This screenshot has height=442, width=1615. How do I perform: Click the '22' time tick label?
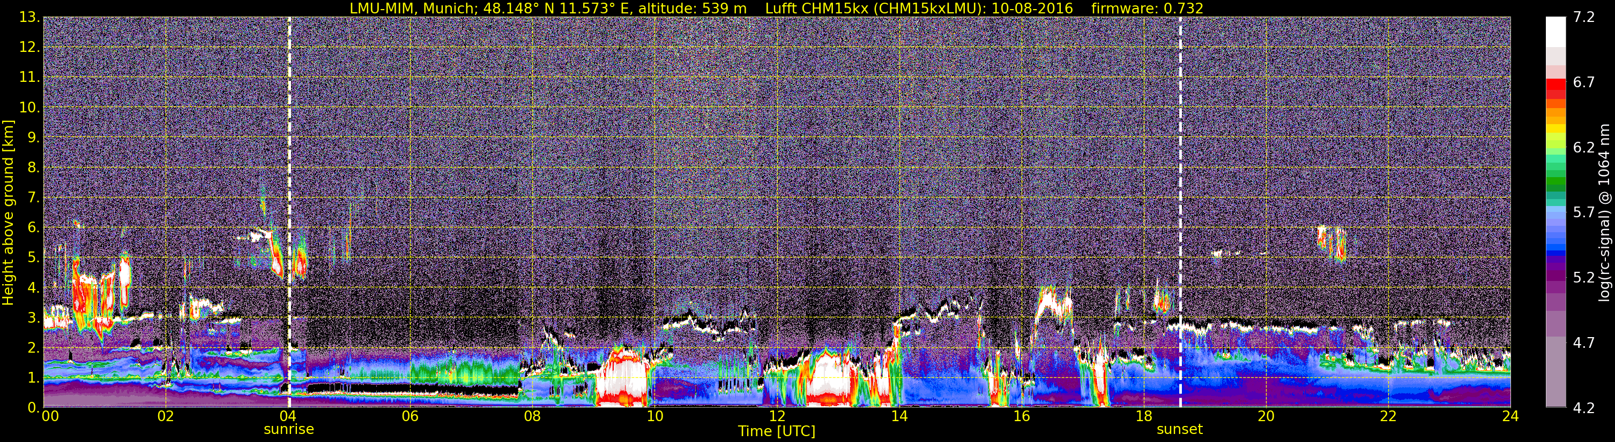coord(1388,416)
